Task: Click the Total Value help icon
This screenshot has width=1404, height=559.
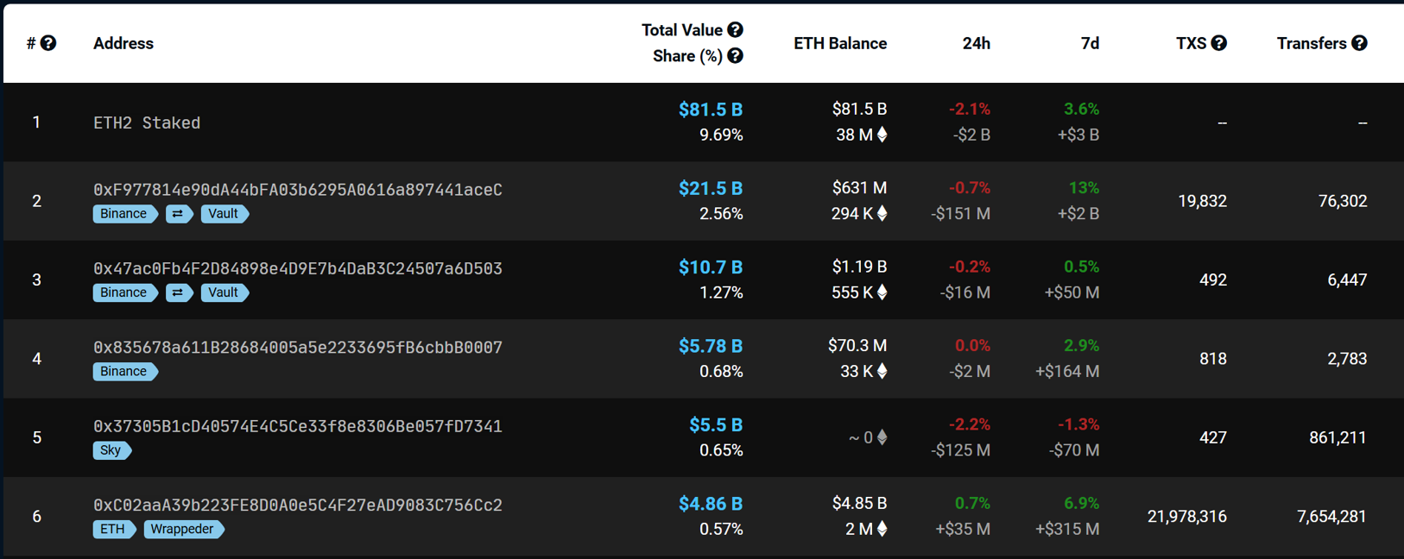Action: 735,30
